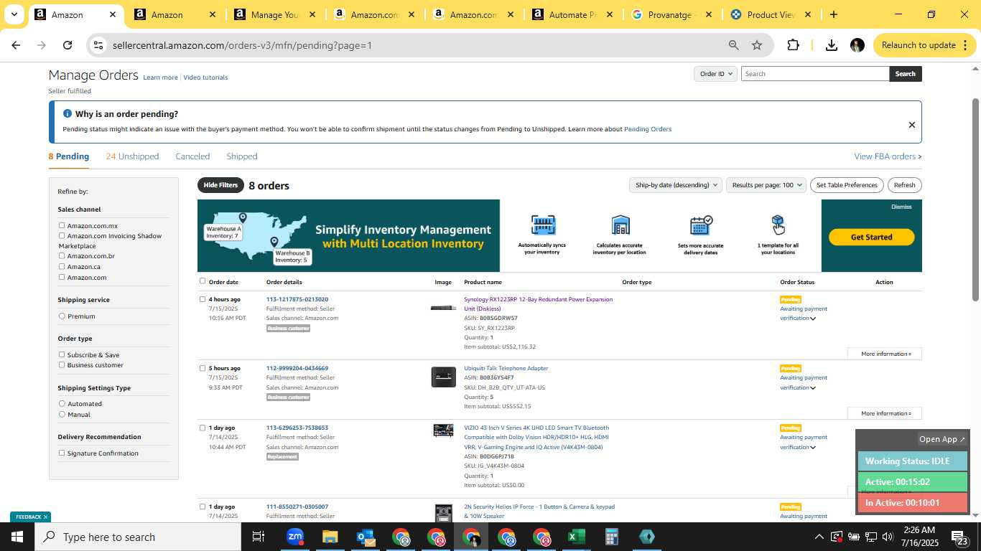Open Task View in the taskbar
Screen dimensions: 981x551
coord(259,537)
